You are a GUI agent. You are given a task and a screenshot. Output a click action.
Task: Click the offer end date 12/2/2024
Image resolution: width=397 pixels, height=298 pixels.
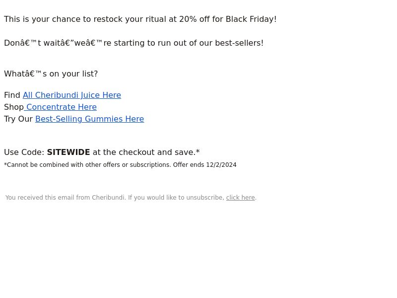point(221,165)
